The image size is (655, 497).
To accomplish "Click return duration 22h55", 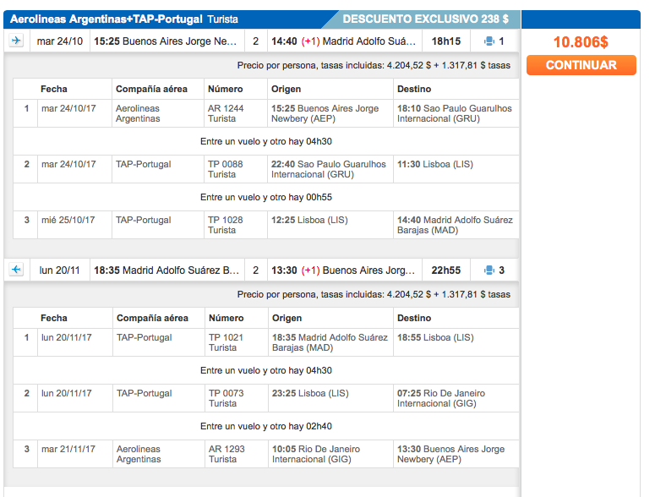I will [445, 270].
